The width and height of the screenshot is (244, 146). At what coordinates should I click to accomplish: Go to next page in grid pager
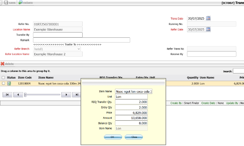pyautogui.click(x=66, y=95)
